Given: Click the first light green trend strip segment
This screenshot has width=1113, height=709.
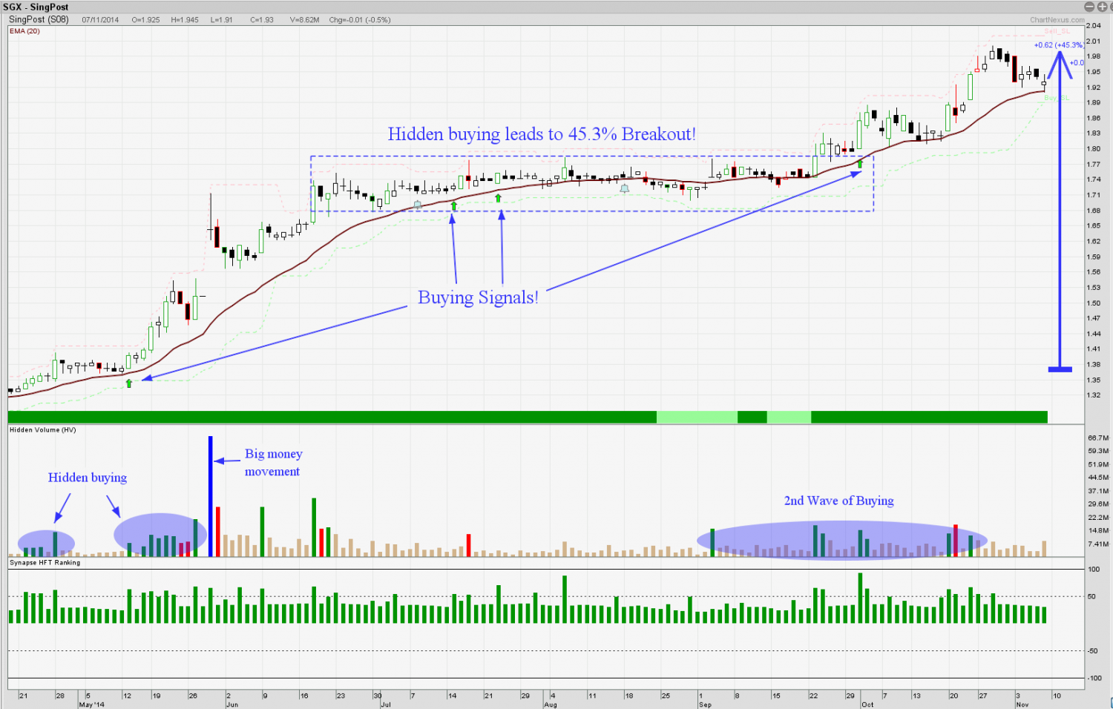Looking at the screenshot, I should (697, 418).
